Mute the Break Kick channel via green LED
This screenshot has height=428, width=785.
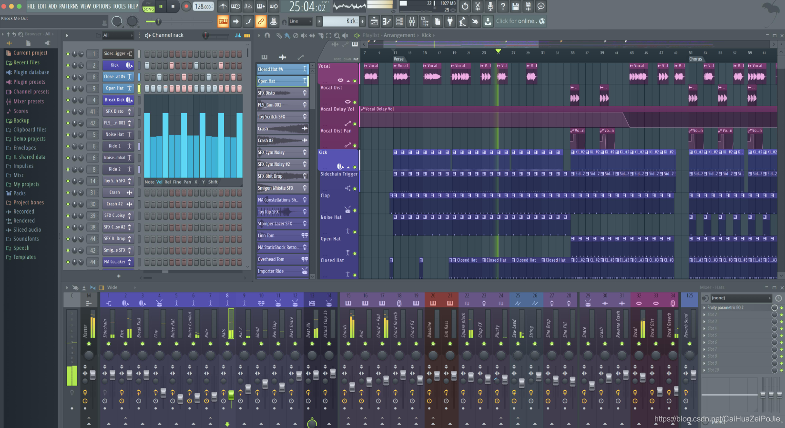[68, 100]
